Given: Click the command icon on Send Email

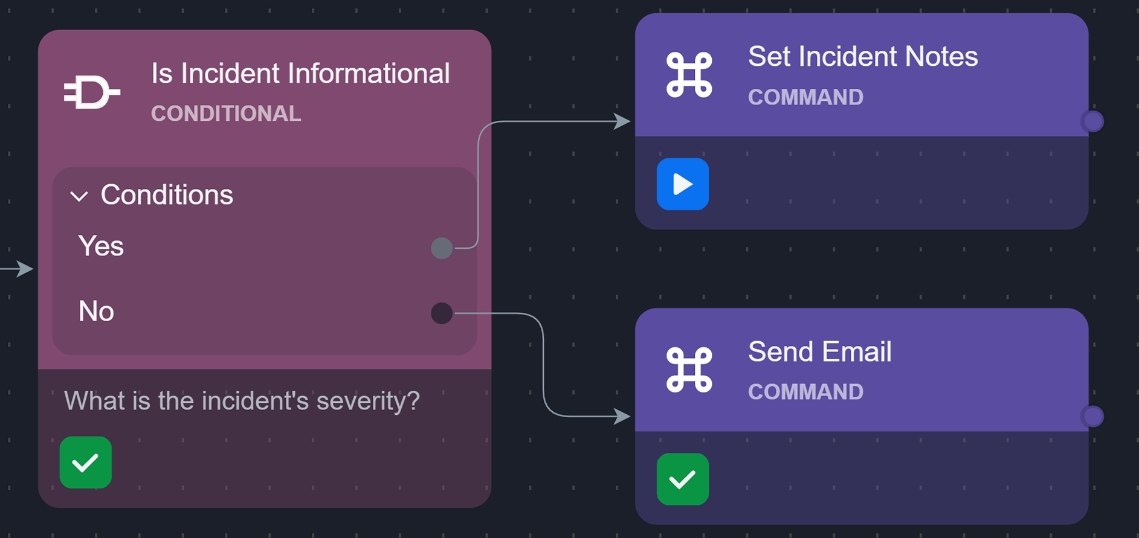Looking at the screenshot, I should coord(689,370).
